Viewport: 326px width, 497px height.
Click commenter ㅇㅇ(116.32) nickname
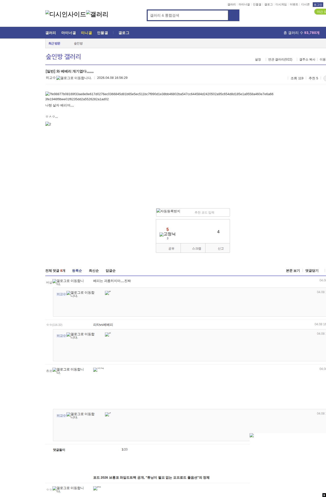pyautogui.click(x=54, y=325)
